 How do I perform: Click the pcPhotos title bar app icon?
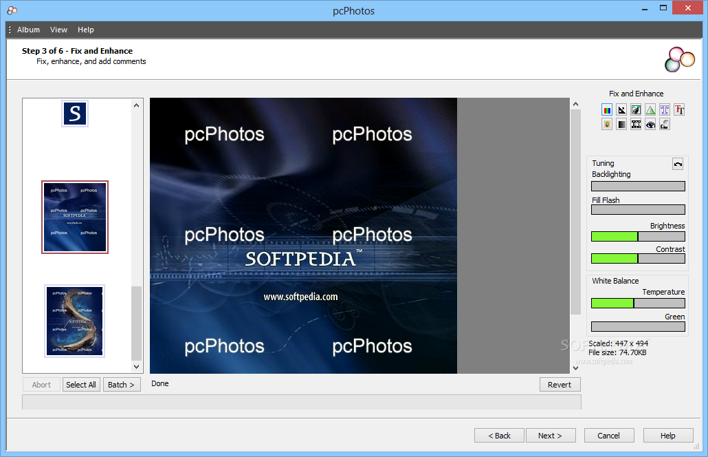(x=12, y=10)
